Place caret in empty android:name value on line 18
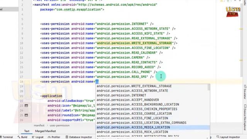The image size is (247, 139). [x=97, y=81]
